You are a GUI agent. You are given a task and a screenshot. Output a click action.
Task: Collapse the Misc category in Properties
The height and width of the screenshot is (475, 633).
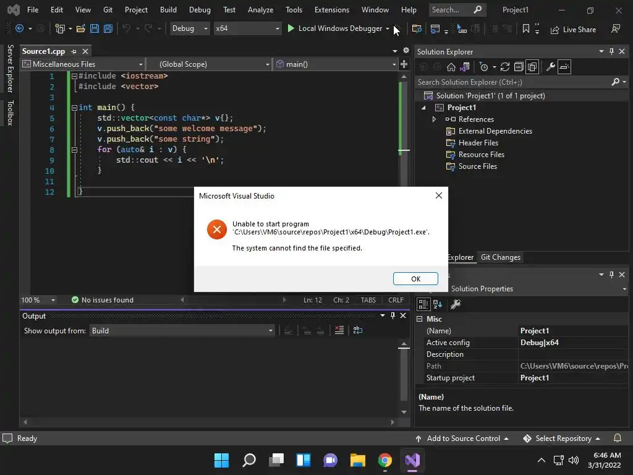[420, 319]
